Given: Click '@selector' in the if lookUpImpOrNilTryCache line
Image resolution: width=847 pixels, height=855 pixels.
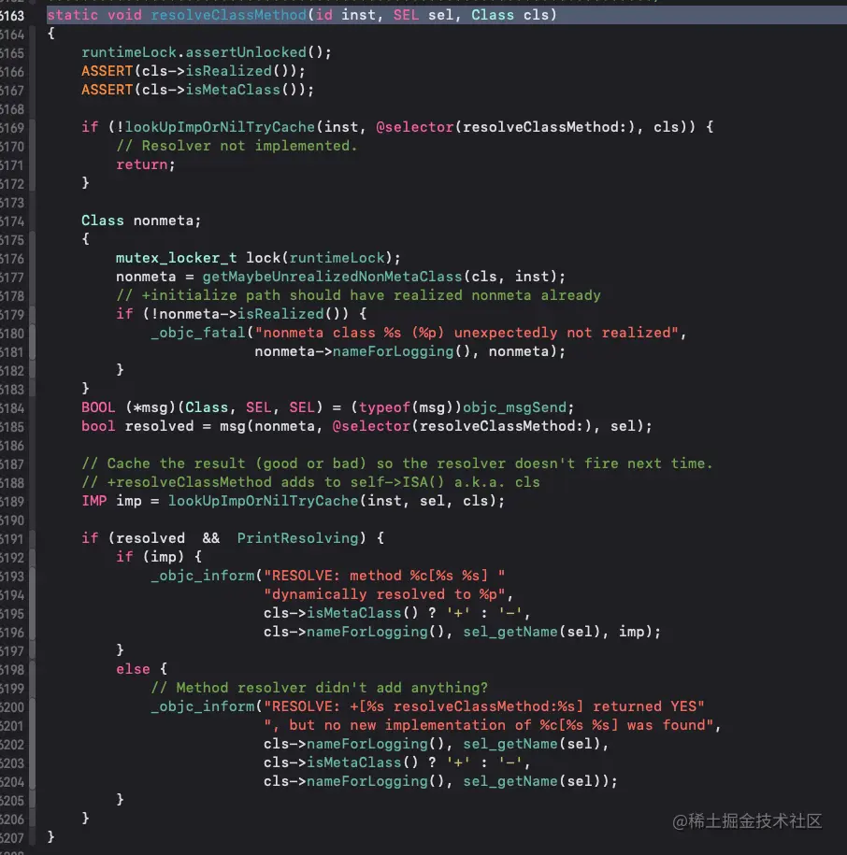Looking at the screenshot, I should pos(414,127).
